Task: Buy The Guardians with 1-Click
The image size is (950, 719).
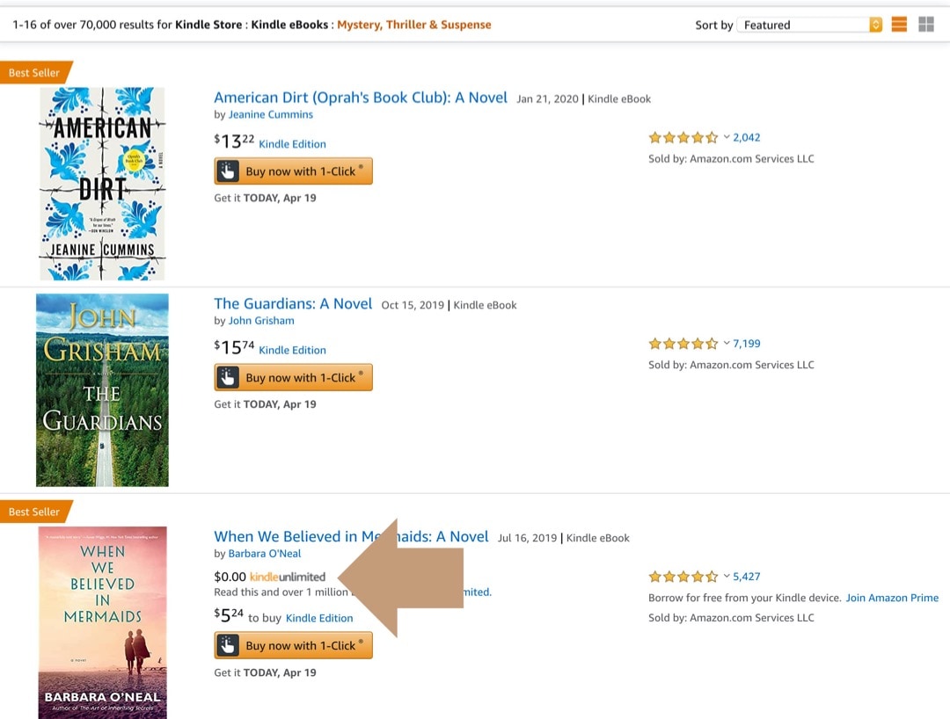Action: [293, 378]
